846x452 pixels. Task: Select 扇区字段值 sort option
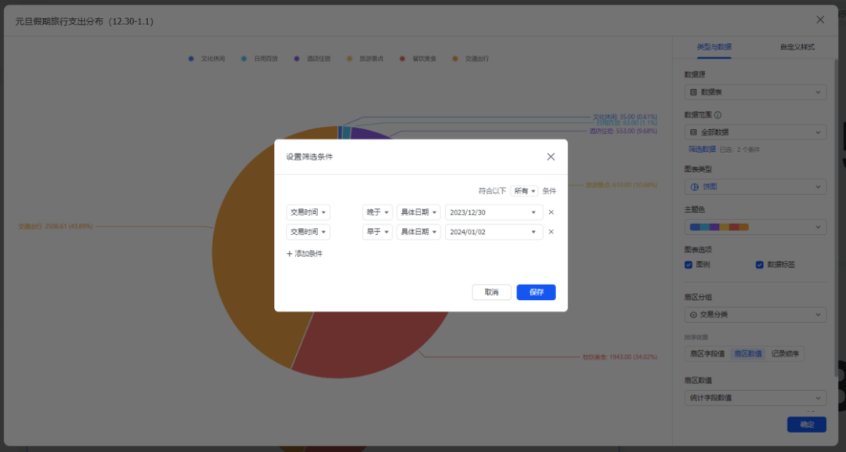(707, 354)
